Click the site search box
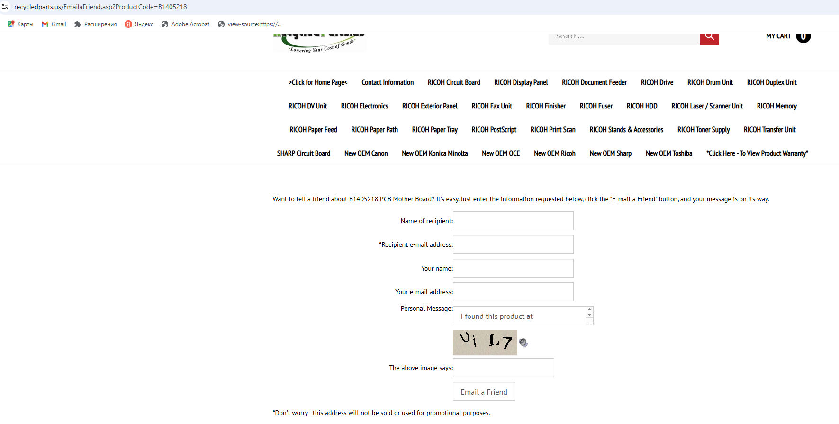 (x=624, y=39)
